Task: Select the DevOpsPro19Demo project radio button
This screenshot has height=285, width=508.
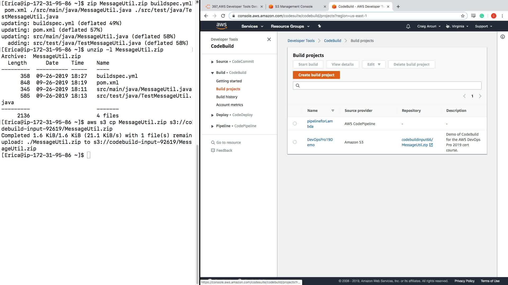Action: tap(295, 142)
